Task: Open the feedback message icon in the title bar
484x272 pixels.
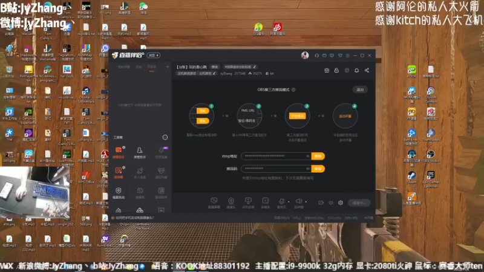Action: (332, 56)
